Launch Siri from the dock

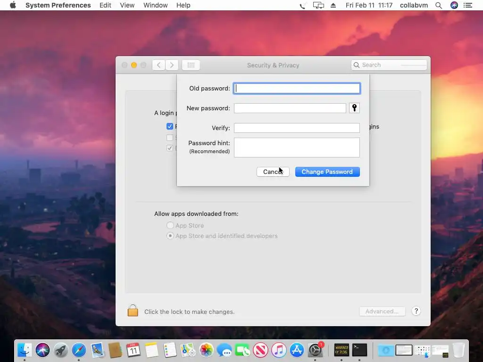coord(42,350)
